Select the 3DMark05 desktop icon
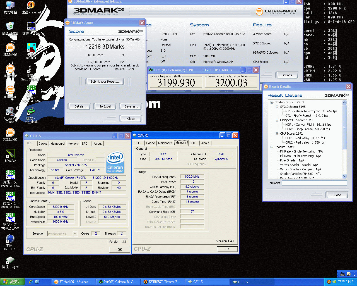 (x=10, y=71)
